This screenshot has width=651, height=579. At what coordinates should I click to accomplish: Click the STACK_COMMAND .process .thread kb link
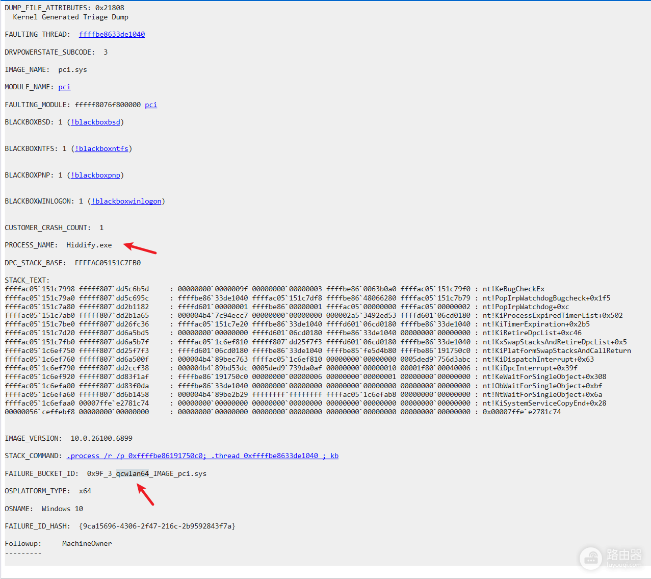click(x=202, y=456)
